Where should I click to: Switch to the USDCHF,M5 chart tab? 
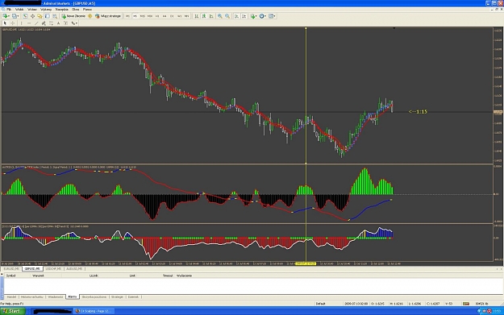(53, 269)
